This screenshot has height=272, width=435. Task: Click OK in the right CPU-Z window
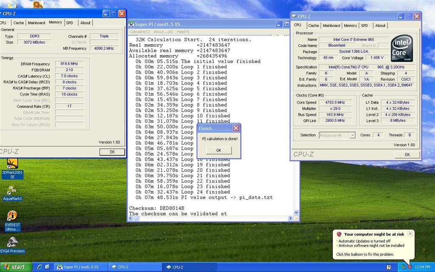pyautogui.click(x=407, y=155)
